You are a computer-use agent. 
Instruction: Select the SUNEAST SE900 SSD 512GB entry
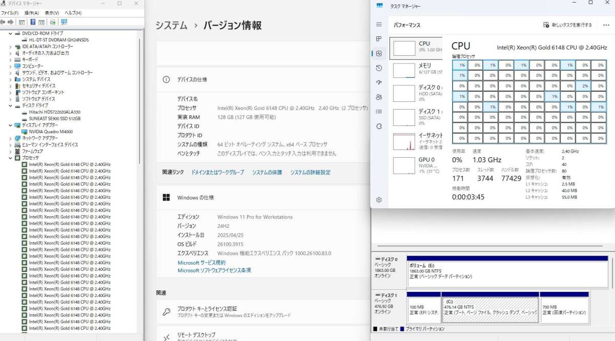(x=51, y=118)
